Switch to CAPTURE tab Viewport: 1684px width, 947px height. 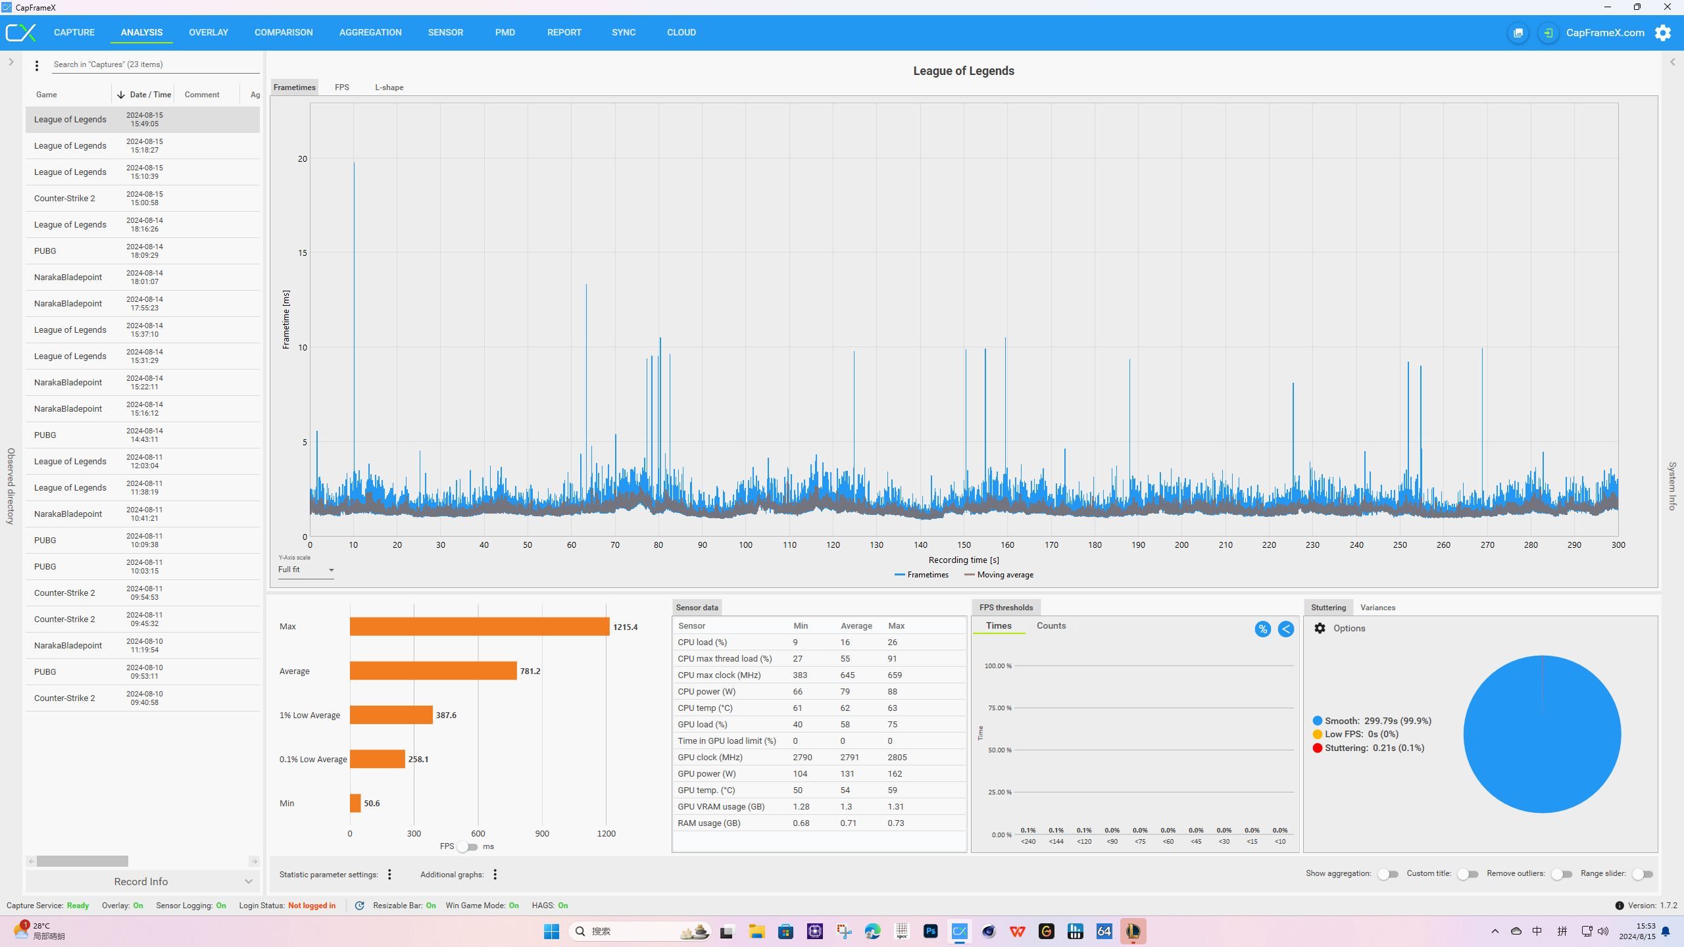74,32
